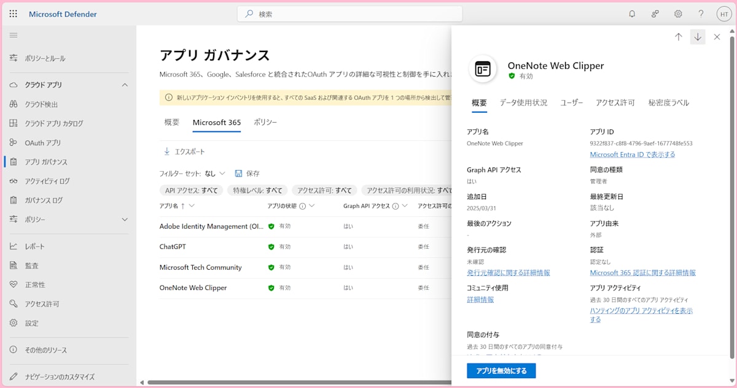Open アプリの状態 column chevron
The height and width of the screenshot is (388, 737).
[312, 206]
